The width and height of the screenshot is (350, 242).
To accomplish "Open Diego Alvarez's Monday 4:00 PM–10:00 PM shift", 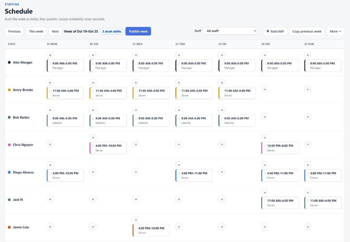I will click(x=65, y=176).
